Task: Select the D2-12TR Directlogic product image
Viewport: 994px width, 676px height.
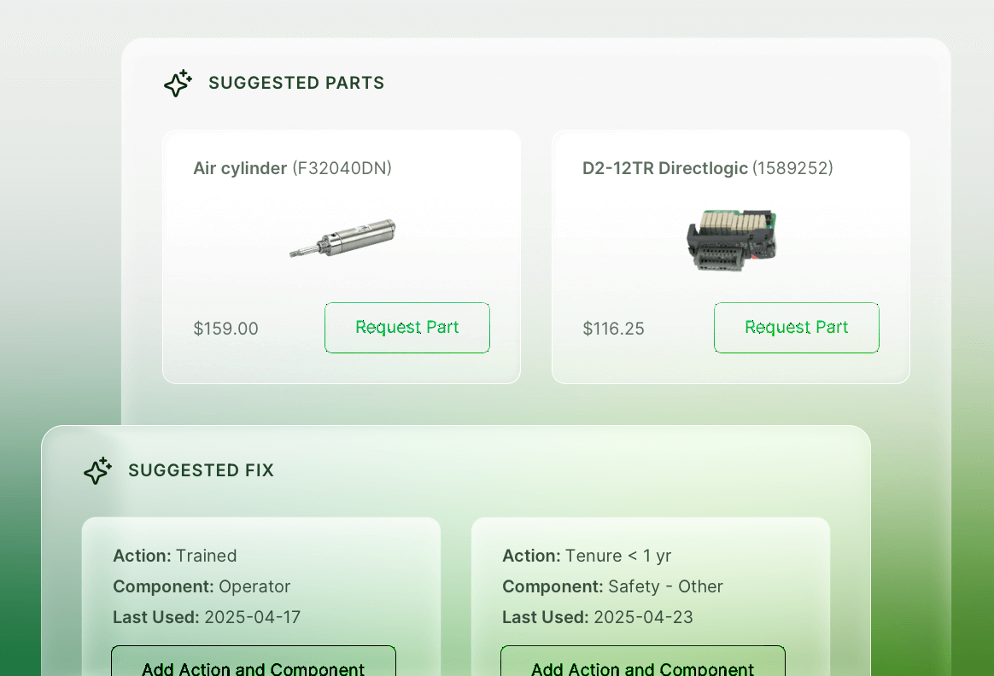Action: [x=731, y=240]
